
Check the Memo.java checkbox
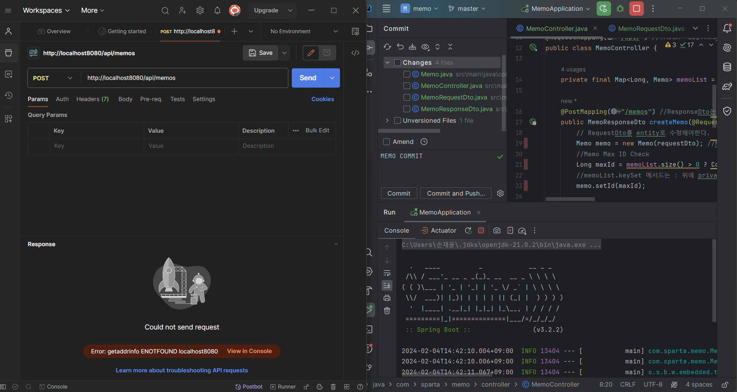[407, 74]
